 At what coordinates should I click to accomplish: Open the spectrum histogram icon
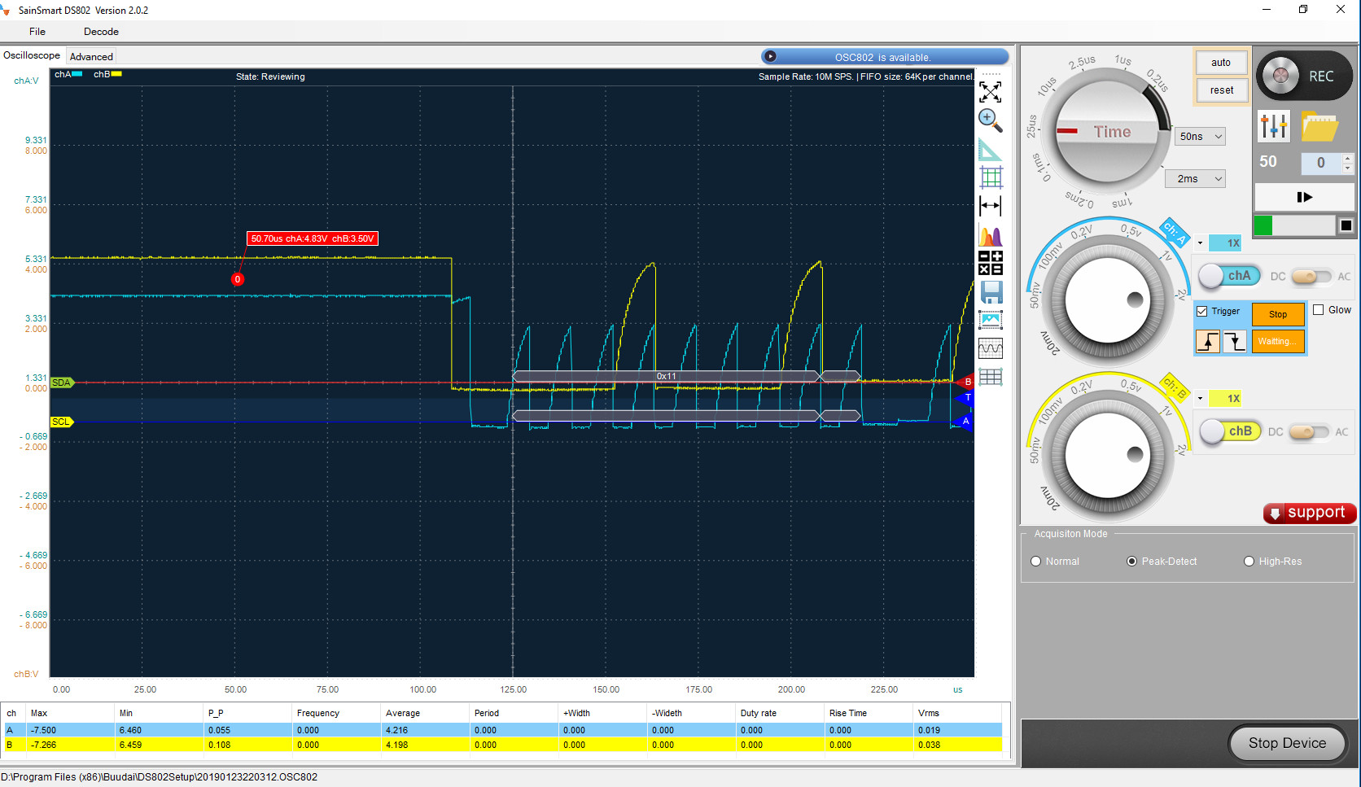tap(990, 235)
